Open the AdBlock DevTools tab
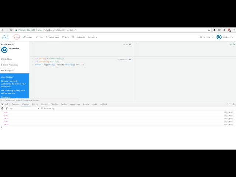 tap(104, 104)
